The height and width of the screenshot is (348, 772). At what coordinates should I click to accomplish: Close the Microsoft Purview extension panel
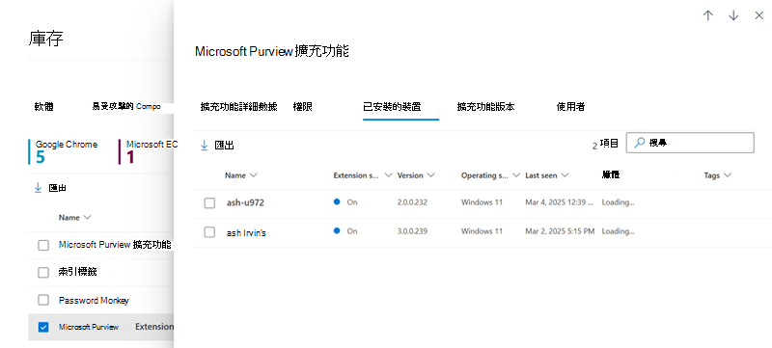click(x=758, y=15)
